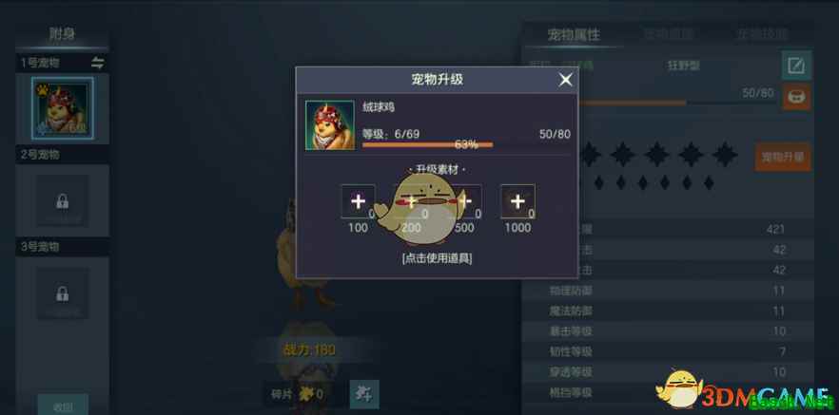Image resolution: width=839 pixels, height=415 pixels.
Task: Add the 1000 EXP upgrade material
Action: (517, 201)
